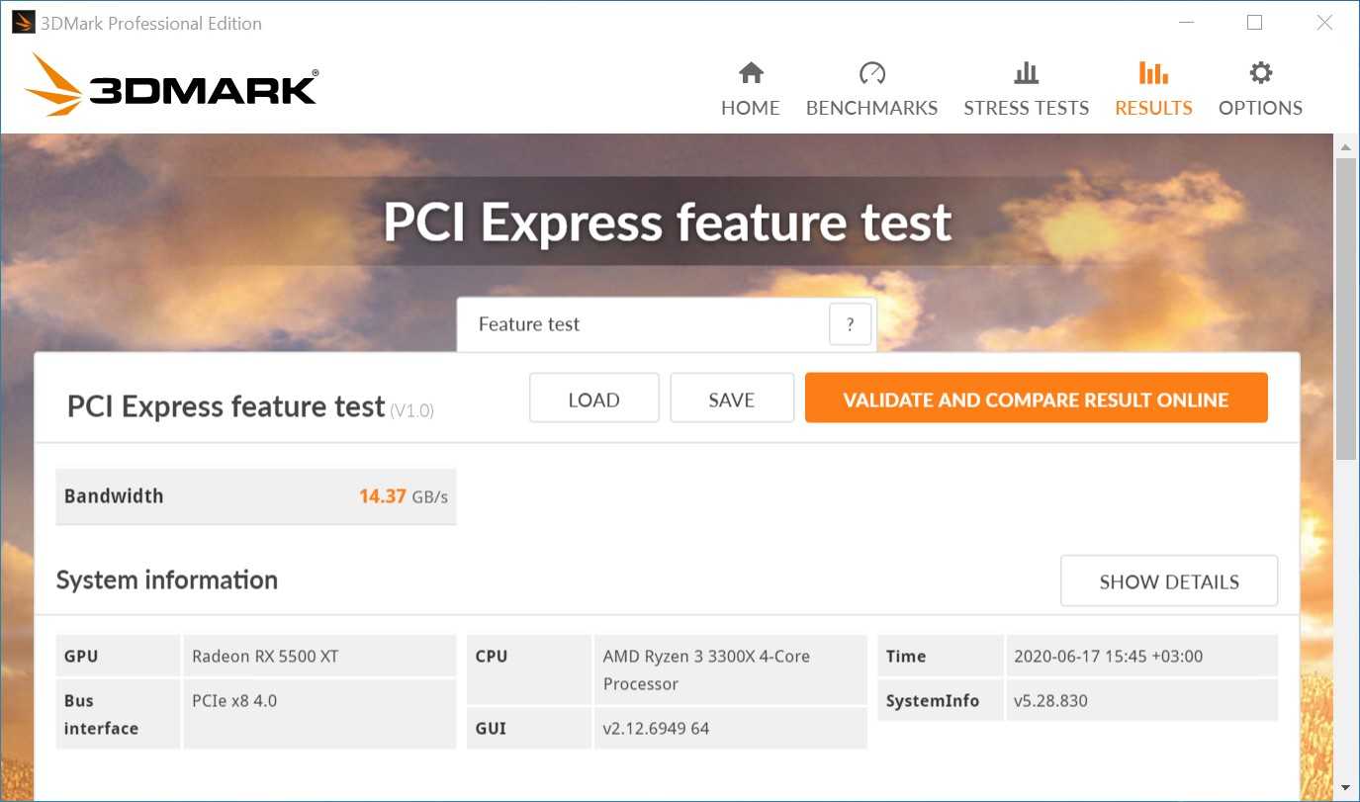Maximize the 3DMark window
Screen dimensions: 1360x802
point(1254,23)
